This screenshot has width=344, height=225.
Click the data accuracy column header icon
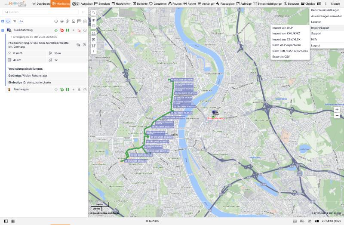68,21
